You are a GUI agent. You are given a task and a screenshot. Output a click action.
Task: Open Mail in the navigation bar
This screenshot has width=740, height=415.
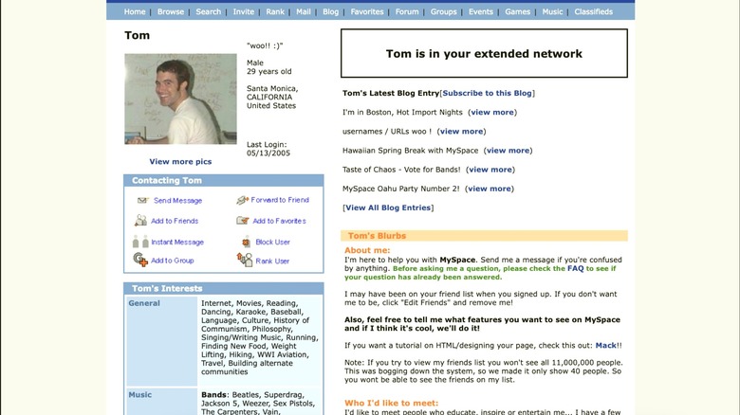[304, 11]
